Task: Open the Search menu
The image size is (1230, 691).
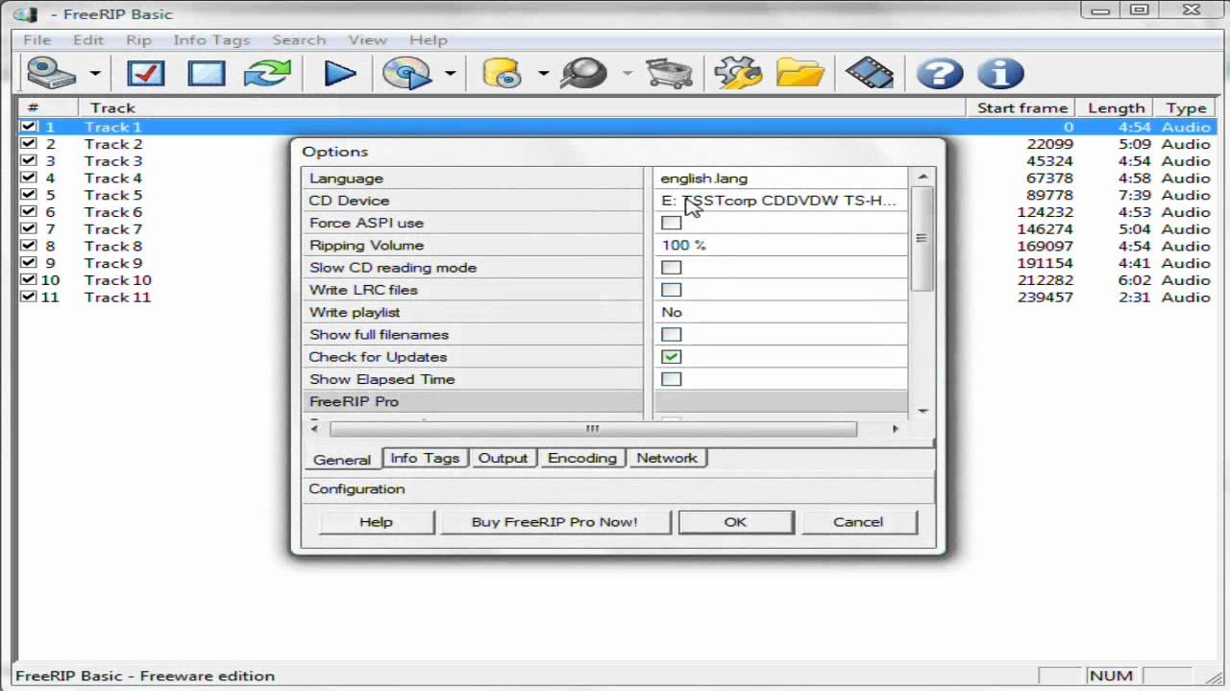Action: [x=299, y=40]
